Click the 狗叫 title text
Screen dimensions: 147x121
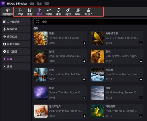point(51,52)
